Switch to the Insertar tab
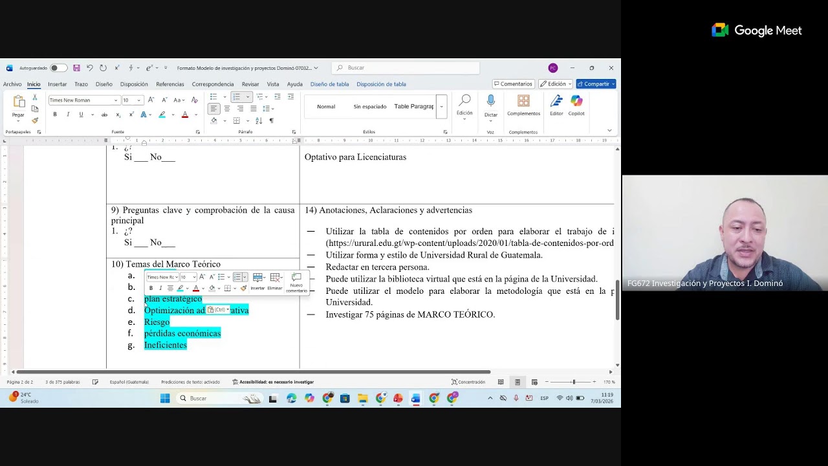The image size is (828, 466). (57, 84)
